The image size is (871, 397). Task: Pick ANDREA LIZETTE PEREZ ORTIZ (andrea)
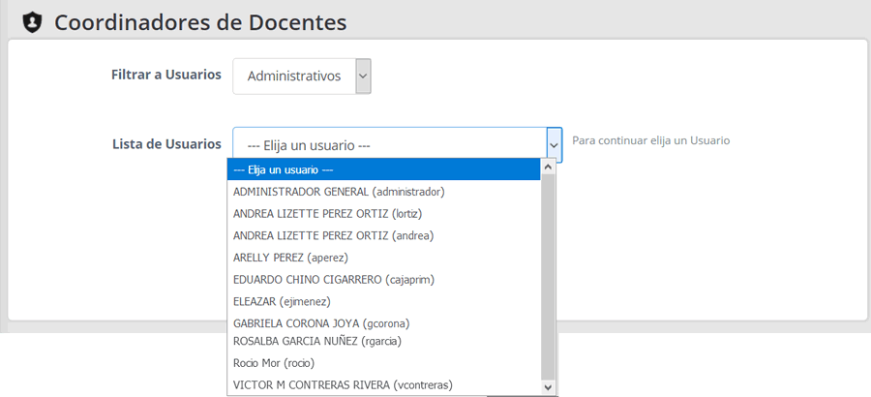pos(333,235)
